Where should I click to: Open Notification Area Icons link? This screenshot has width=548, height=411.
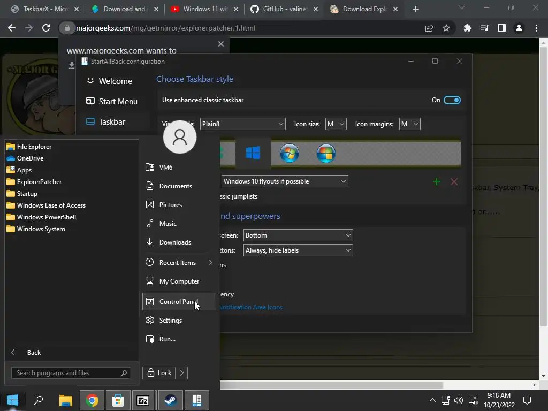251,307
